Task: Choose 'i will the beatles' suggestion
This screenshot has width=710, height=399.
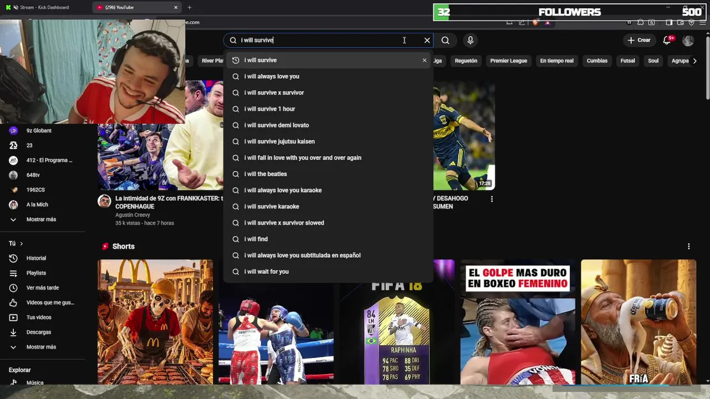Action: point(328,174)
